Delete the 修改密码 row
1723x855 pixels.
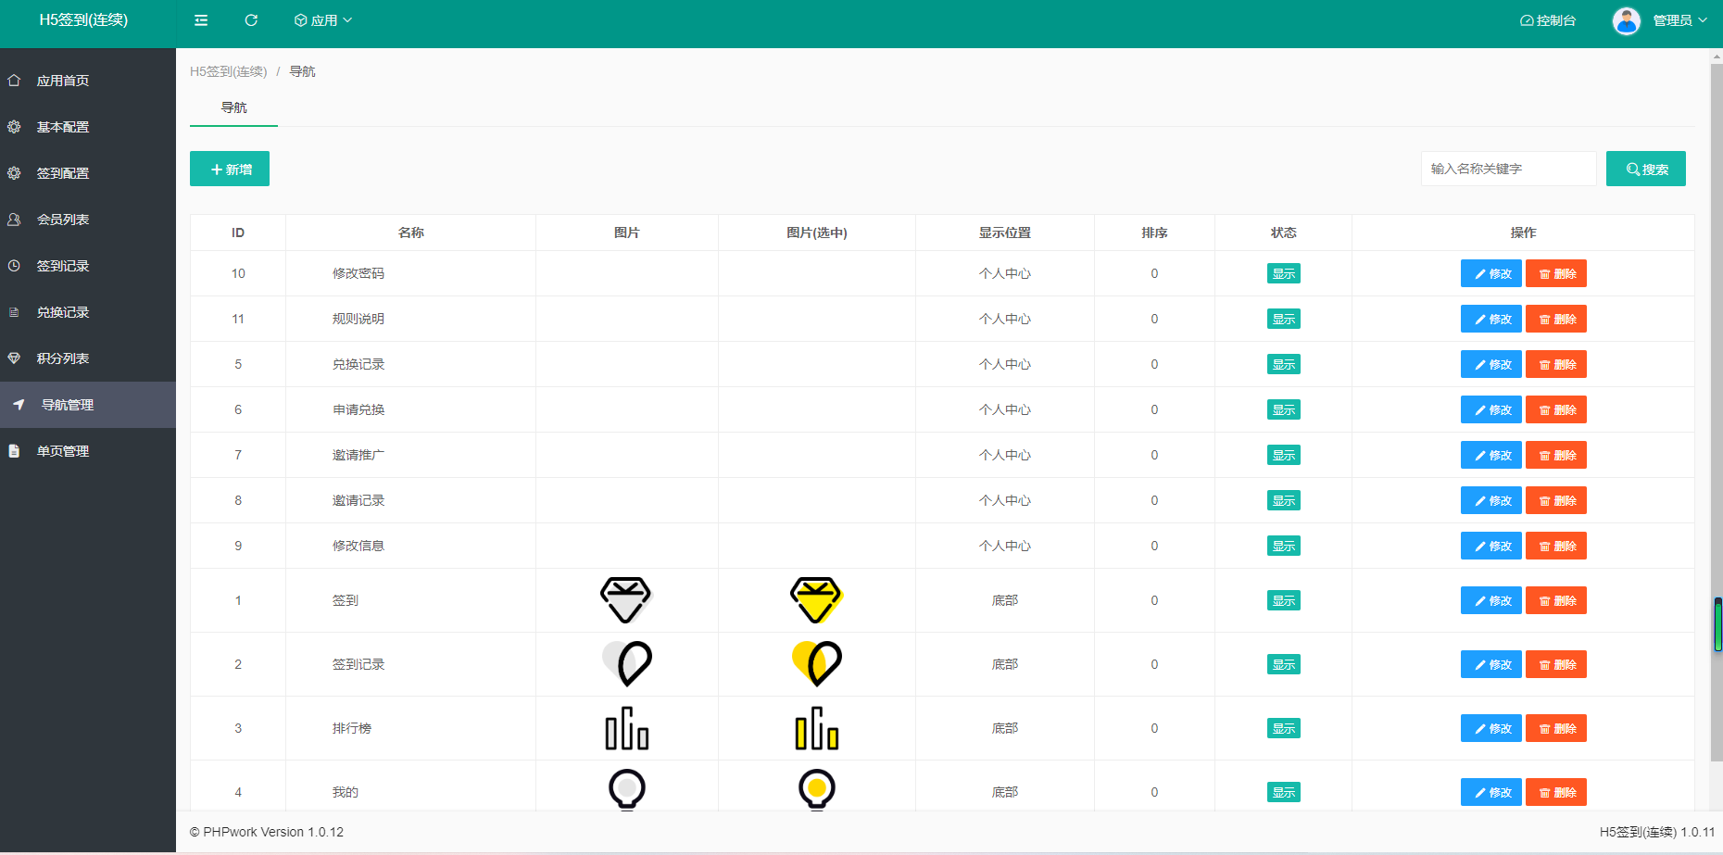pyautogui.click(x=1556, y=273)
